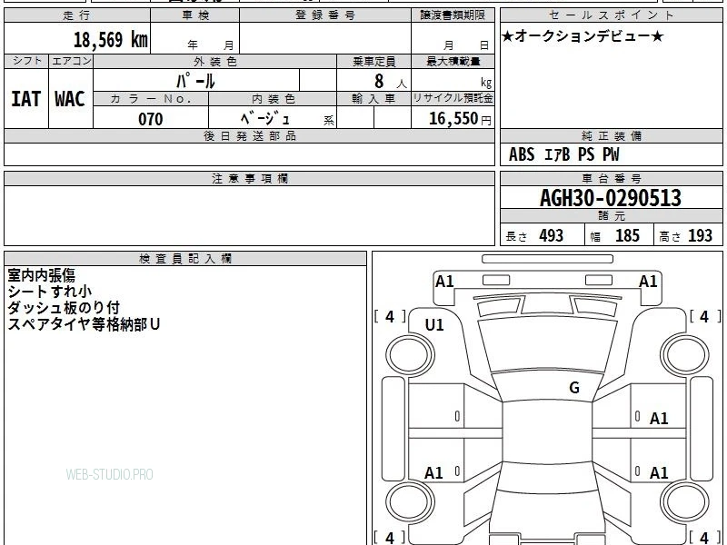Click the interior color ベージュ
The height and width of the screenshot is (545, 727).
[x=265, y=119]
